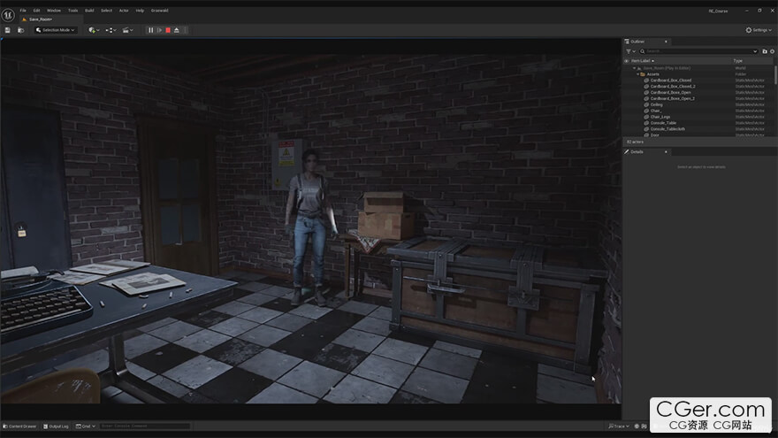Screen dimensions: 778x438
Task: Open the Add content quick-add dropdown
Action: pyautogui.click(x=93, y=30)
